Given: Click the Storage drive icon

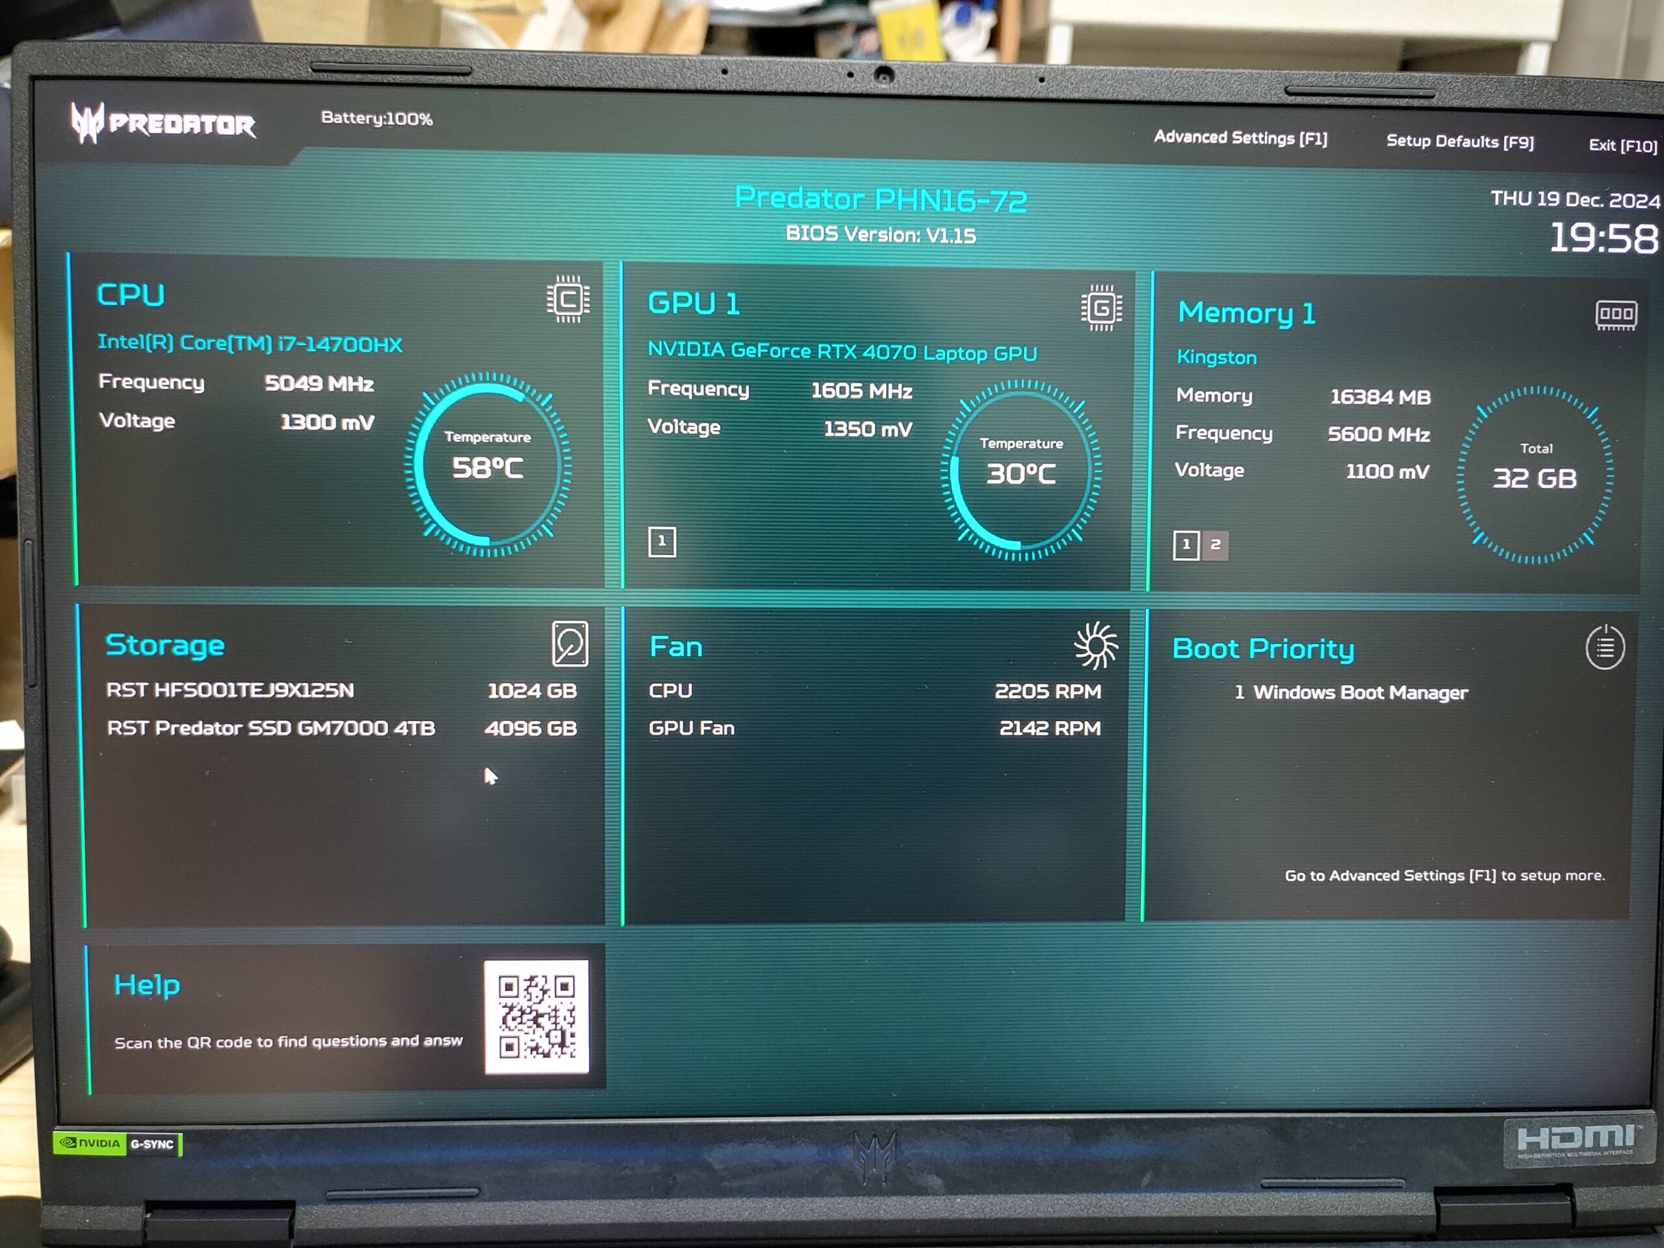Looking at the screenshot, I should pyautogui.click(x=570, y=644).
